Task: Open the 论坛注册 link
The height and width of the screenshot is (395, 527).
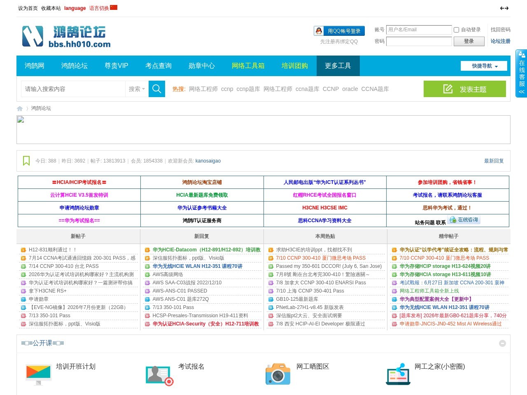Action: [500, 41]
